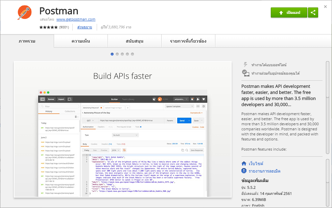332x208 pixels.
Task: Click the heart icon in Postman top bar
Action: coord(203,99)
